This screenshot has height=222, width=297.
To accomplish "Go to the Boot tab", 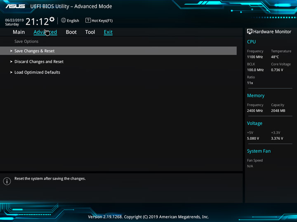I will click(x=71, y=32).
